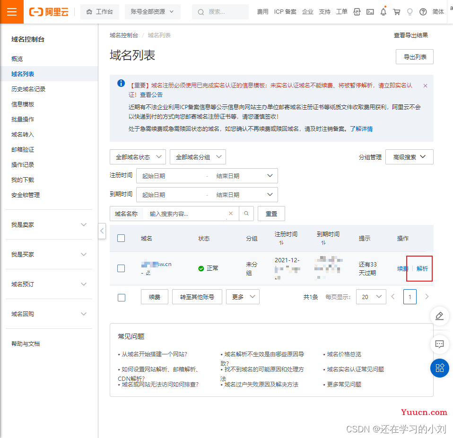The image size is (453, 438).
Task: Click the info icon in notice
Action: point(121,84)
